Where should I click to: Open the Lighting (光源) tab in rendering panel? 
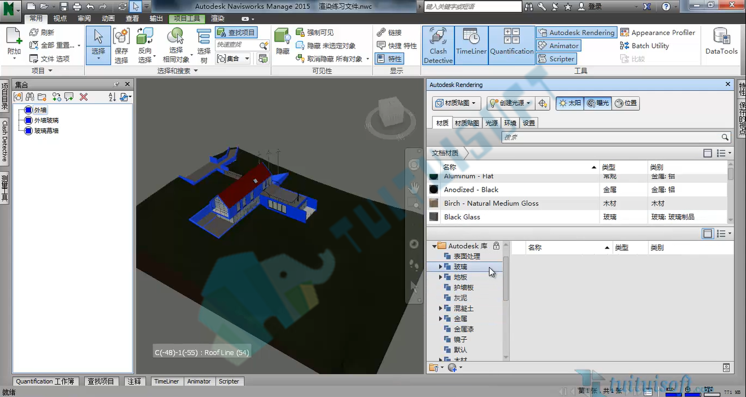492,123
